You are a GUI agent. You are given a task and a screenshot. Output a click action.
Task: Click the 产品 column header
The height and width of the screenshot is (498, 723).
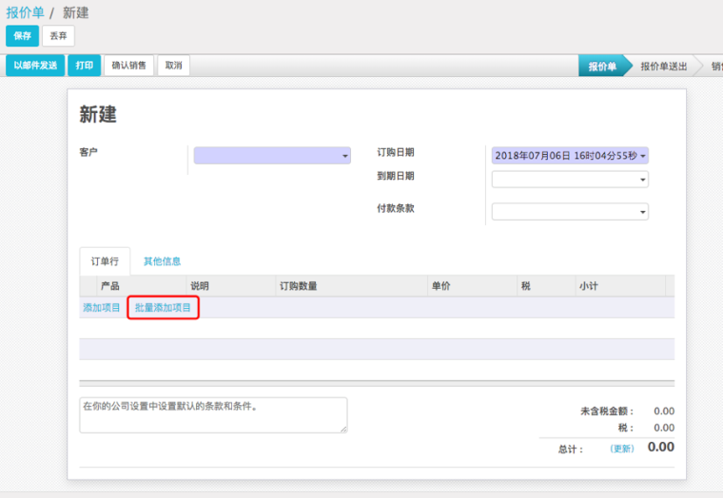click(110, 286)
